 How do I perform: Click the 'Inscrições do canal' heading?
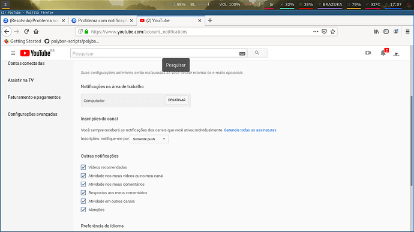99,119
